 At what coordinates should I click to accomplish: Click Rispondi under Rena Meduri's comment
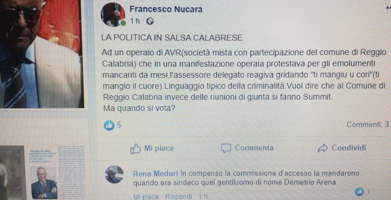click(x=178, y=197)
